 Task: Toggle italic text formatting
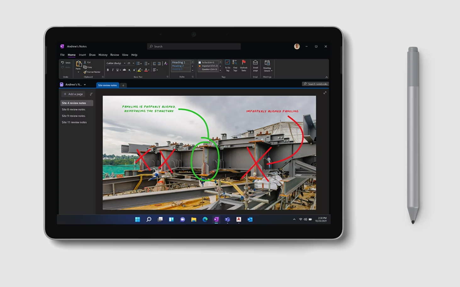113,70
